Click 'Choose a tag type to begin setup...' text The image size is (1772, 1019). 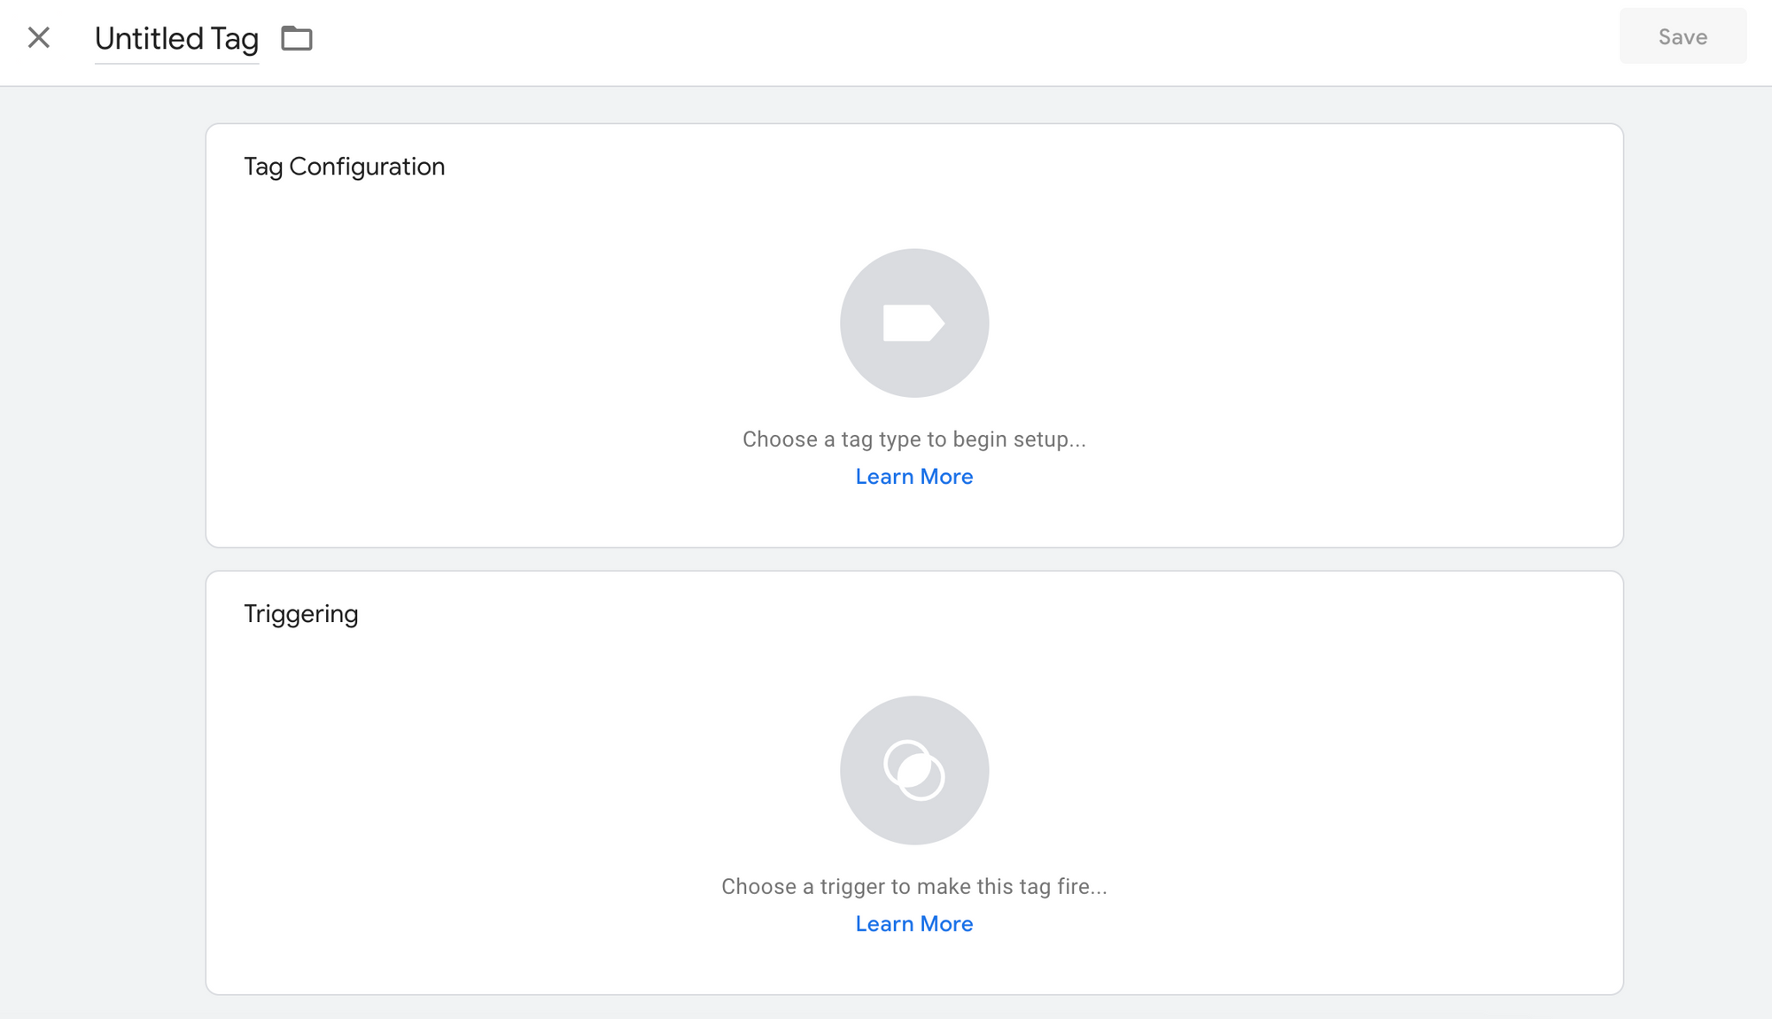point(914,439)
